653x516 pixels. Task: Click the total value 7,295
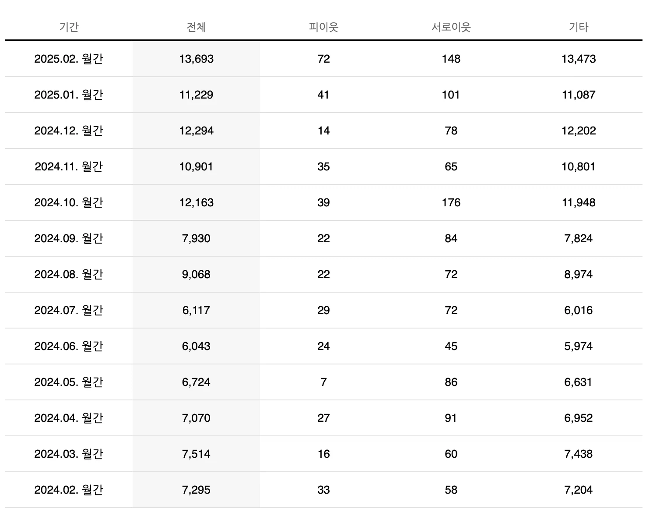[x=196, y=490]
